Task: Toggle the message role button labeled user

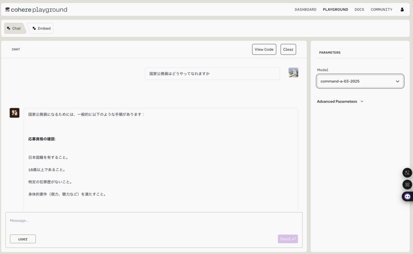Action: tap(23, 239)
